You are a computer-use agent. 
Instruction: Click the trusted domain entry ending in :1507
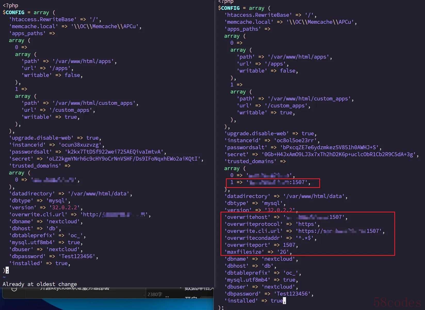pyautogui.click(x=279, y=182)
